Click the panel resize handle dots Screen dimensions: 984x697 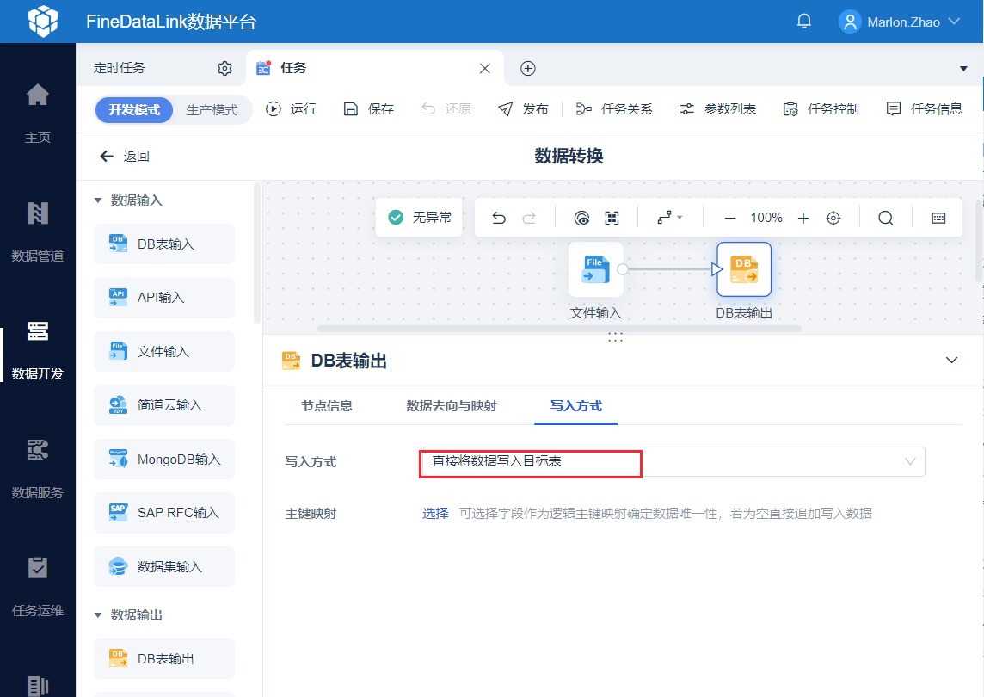(x=615, y=337)
